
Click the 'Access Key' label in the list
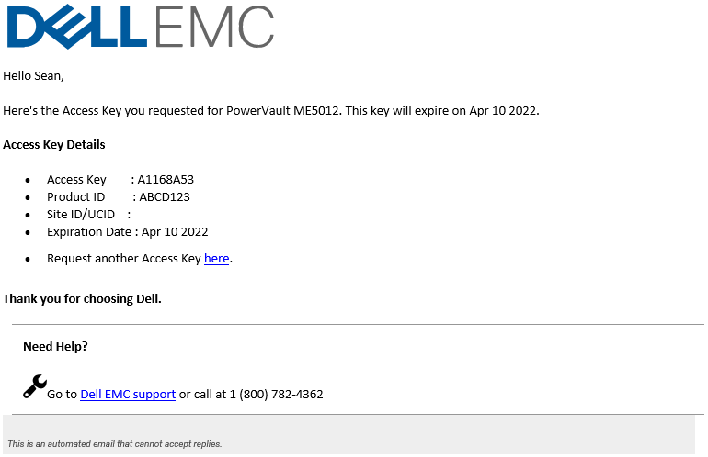76,180
